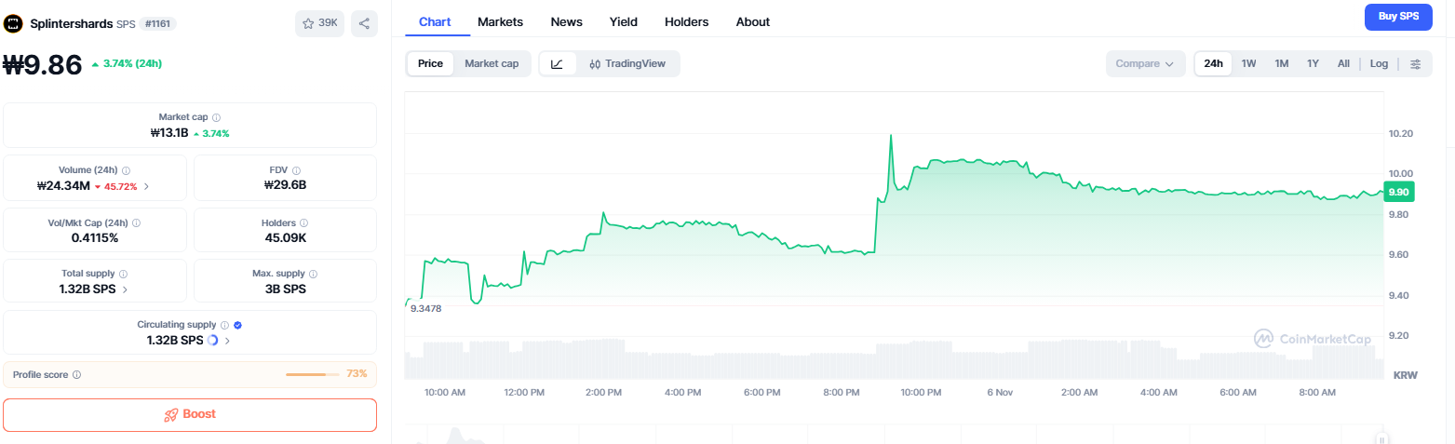Click the pause icon below the chart
1455x444 pixels.
click(x=1383, y=439)
